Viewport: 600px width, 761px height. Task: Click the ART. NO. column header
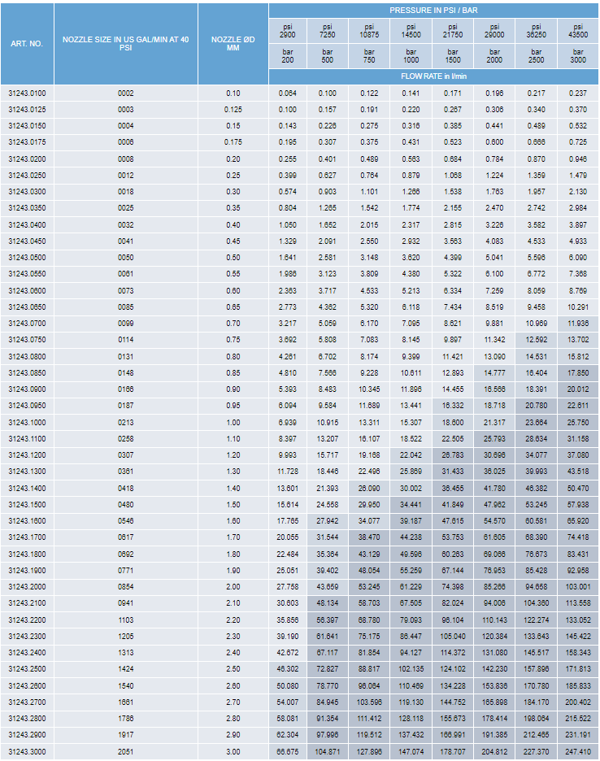click(x=27, y=44)
